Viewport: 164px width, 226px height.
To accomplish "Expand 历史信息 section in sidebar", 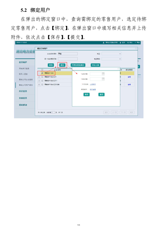I will [x=23, y=91].
